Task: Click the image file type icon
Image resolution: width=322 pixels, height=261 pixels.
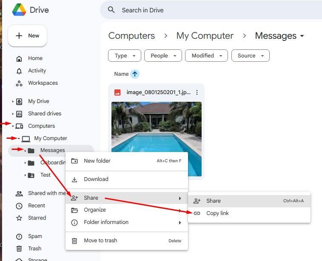Action: tap(117, 92)
